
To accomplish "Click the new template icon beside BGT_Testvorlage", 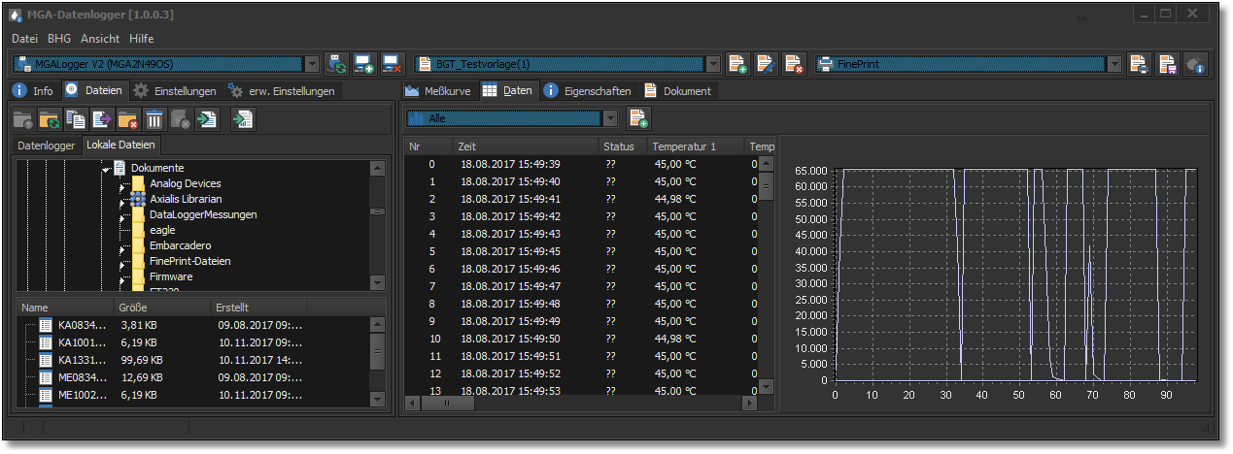I will [x=737, y=64].
